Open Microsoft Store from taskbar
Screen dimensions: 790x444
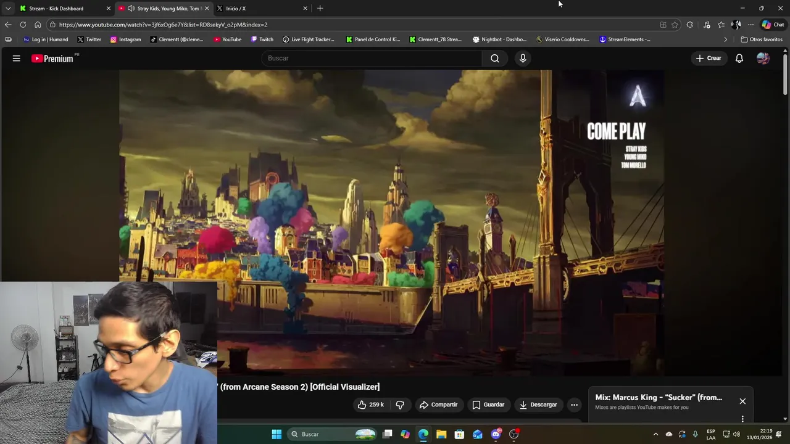click(459, 434)
